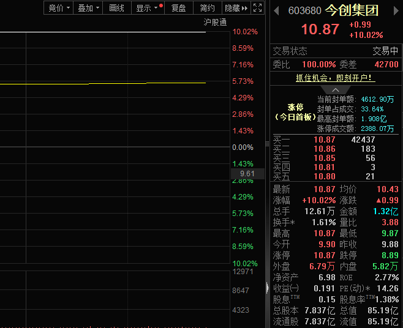
Task: Click 委差 value 42700
Action: [x=386, y=64]
